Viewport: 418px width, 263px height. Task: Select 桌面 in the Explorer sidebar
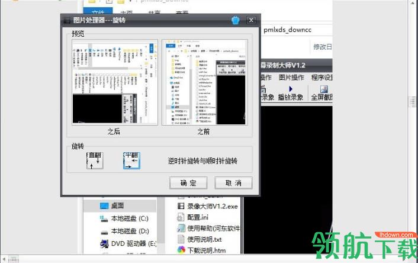click(x=120, y=206)
